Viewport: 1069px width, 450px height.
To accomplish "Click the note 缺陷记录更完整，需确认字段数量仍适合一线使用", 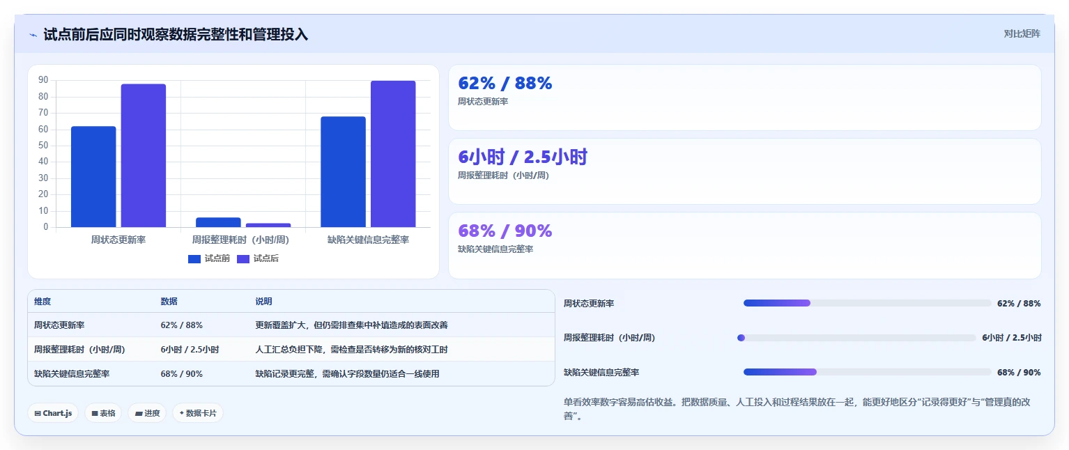I will 347,374.
